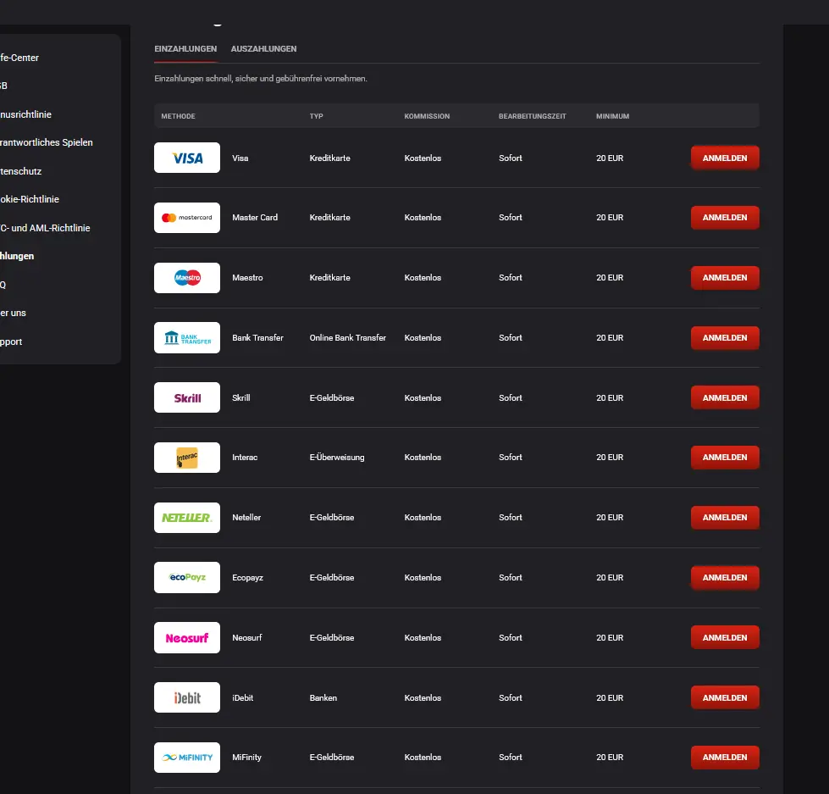Click the Bank Transfer logo icon

pyautogui.click(x=187, y=337)
